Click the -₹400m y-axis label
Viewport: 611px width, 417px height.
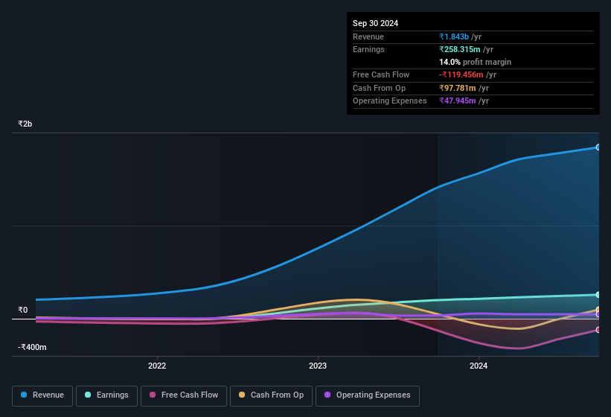[x=32, y=347]
